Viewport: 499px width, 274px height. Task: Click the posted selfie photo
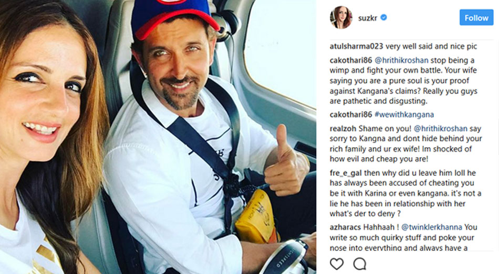click(x=158, y=137)
